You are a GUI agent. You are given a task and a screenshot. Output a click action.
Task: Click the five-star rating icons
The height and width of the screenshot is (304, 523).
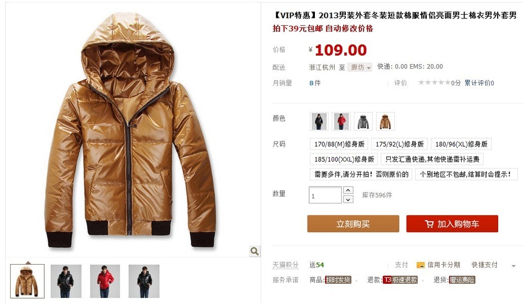pos(434,83)
